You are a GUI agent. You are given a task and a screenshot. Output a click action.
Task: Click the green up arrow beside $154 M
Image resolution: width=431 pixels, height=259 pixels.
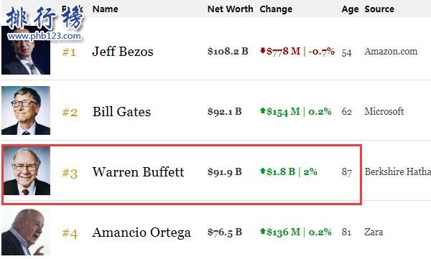(x=262, y=110)
